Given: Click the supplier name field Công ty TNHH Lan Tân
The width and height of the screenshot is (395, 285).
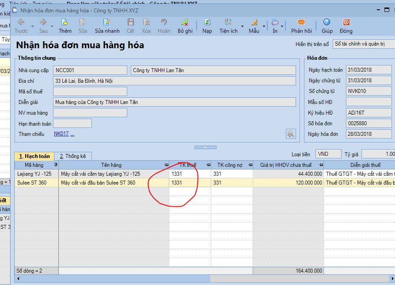Looking at the screenshot, I should (x=213, y=70).
